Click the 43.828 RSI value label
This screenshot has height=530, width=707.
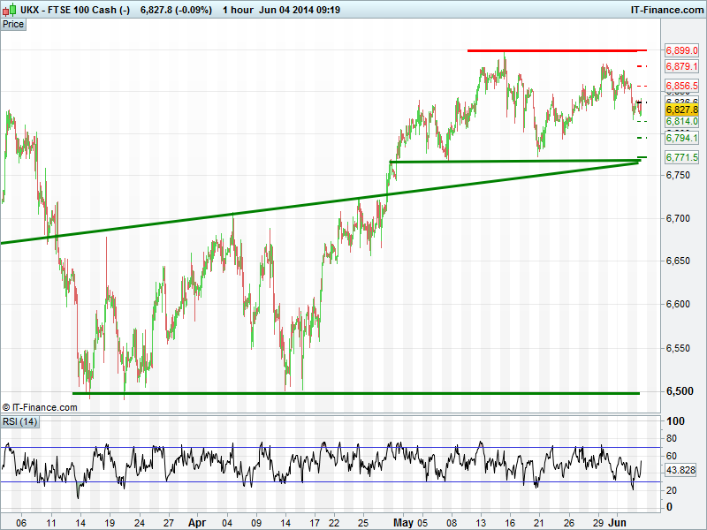[680, 470]
